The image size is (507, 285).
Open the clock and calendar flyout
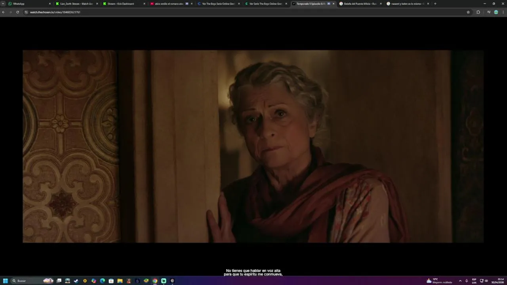pyautogui.click(x=498, y=281)
